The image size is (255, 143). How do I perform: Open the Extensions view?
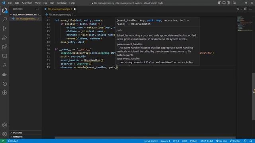[4, 47]
